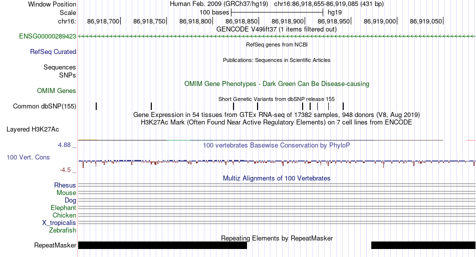
Task: Click the ENSG00000289423 gene arrow line
Action: click(x=277, y=36)
